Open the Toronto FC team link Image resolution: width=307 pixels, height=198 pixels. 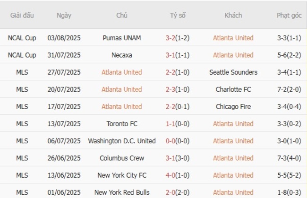tap(121, 124)
